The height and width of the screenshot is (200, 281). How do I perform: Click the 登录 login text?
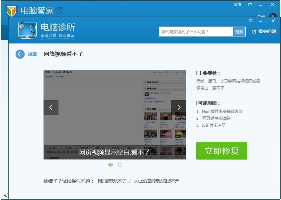coord(261,16)
